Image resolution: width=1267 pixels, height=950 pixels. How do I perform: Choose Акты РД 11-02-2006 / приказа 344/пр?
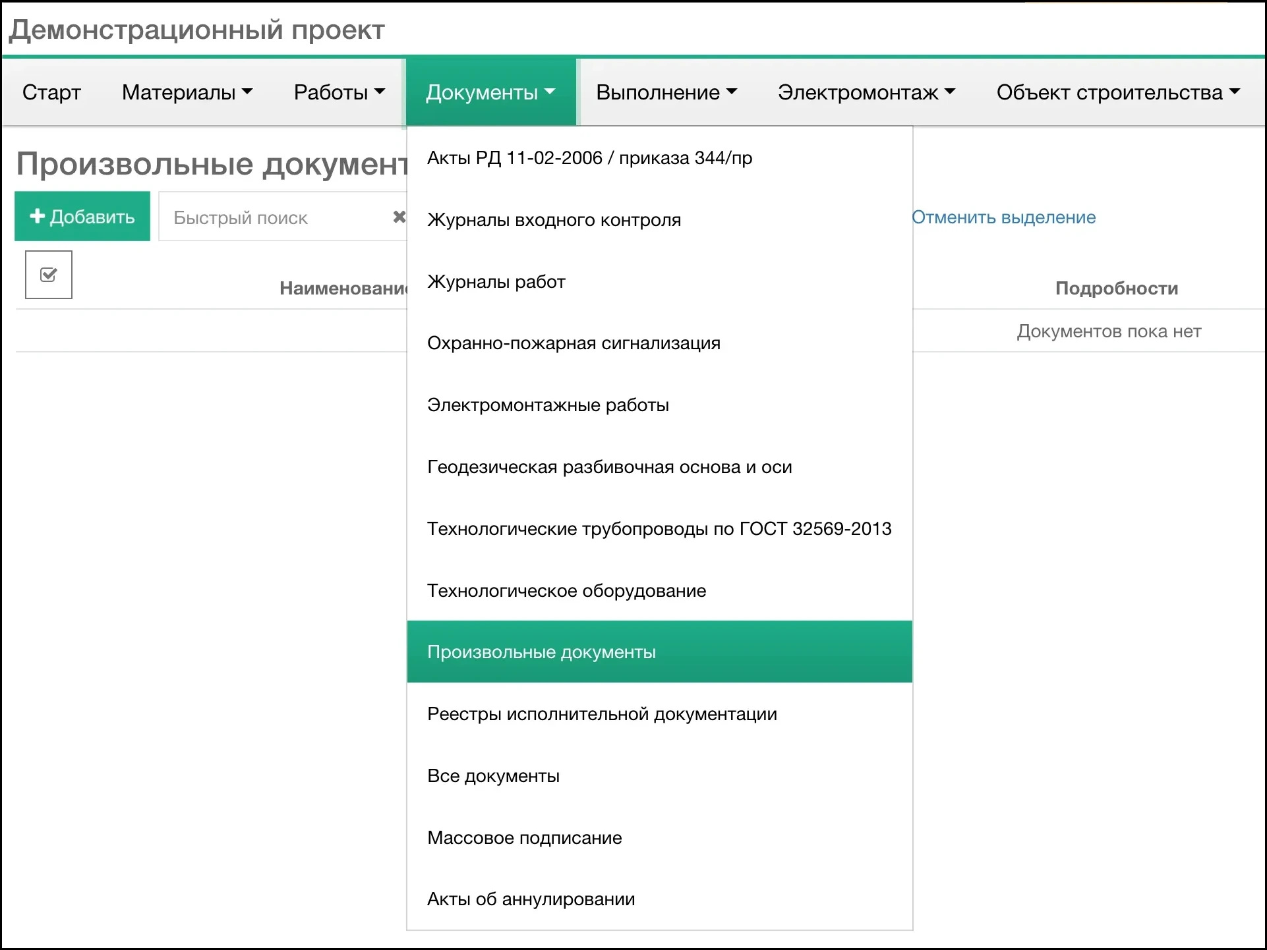pyautogui.click(x=590, y=157)
